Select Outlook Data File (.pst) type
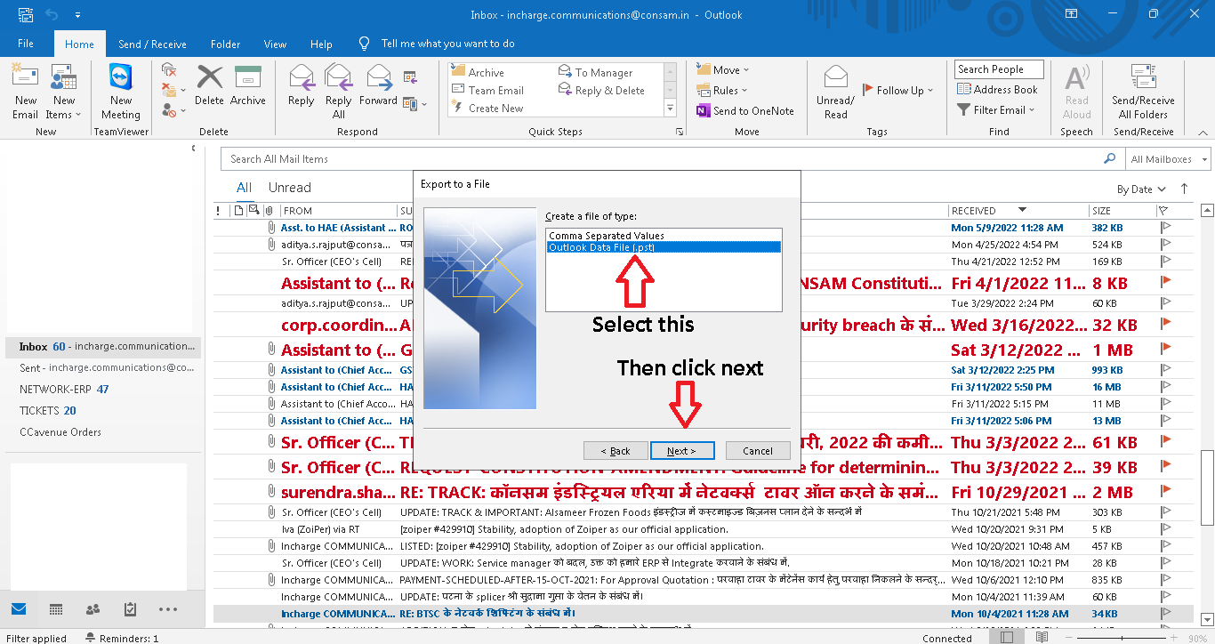This screenshot has width=1215, height=644. click(664, 247)
